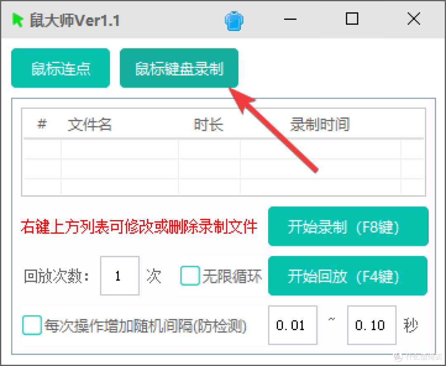Click the # column header
This screenshot has width=446, height=366.
click(x=42, y=124)
